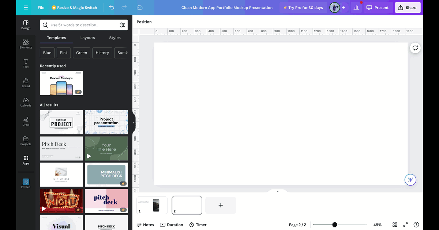Click Resize & Magic Switch
This screenshot has width=439, height=230.
(75, 8)
